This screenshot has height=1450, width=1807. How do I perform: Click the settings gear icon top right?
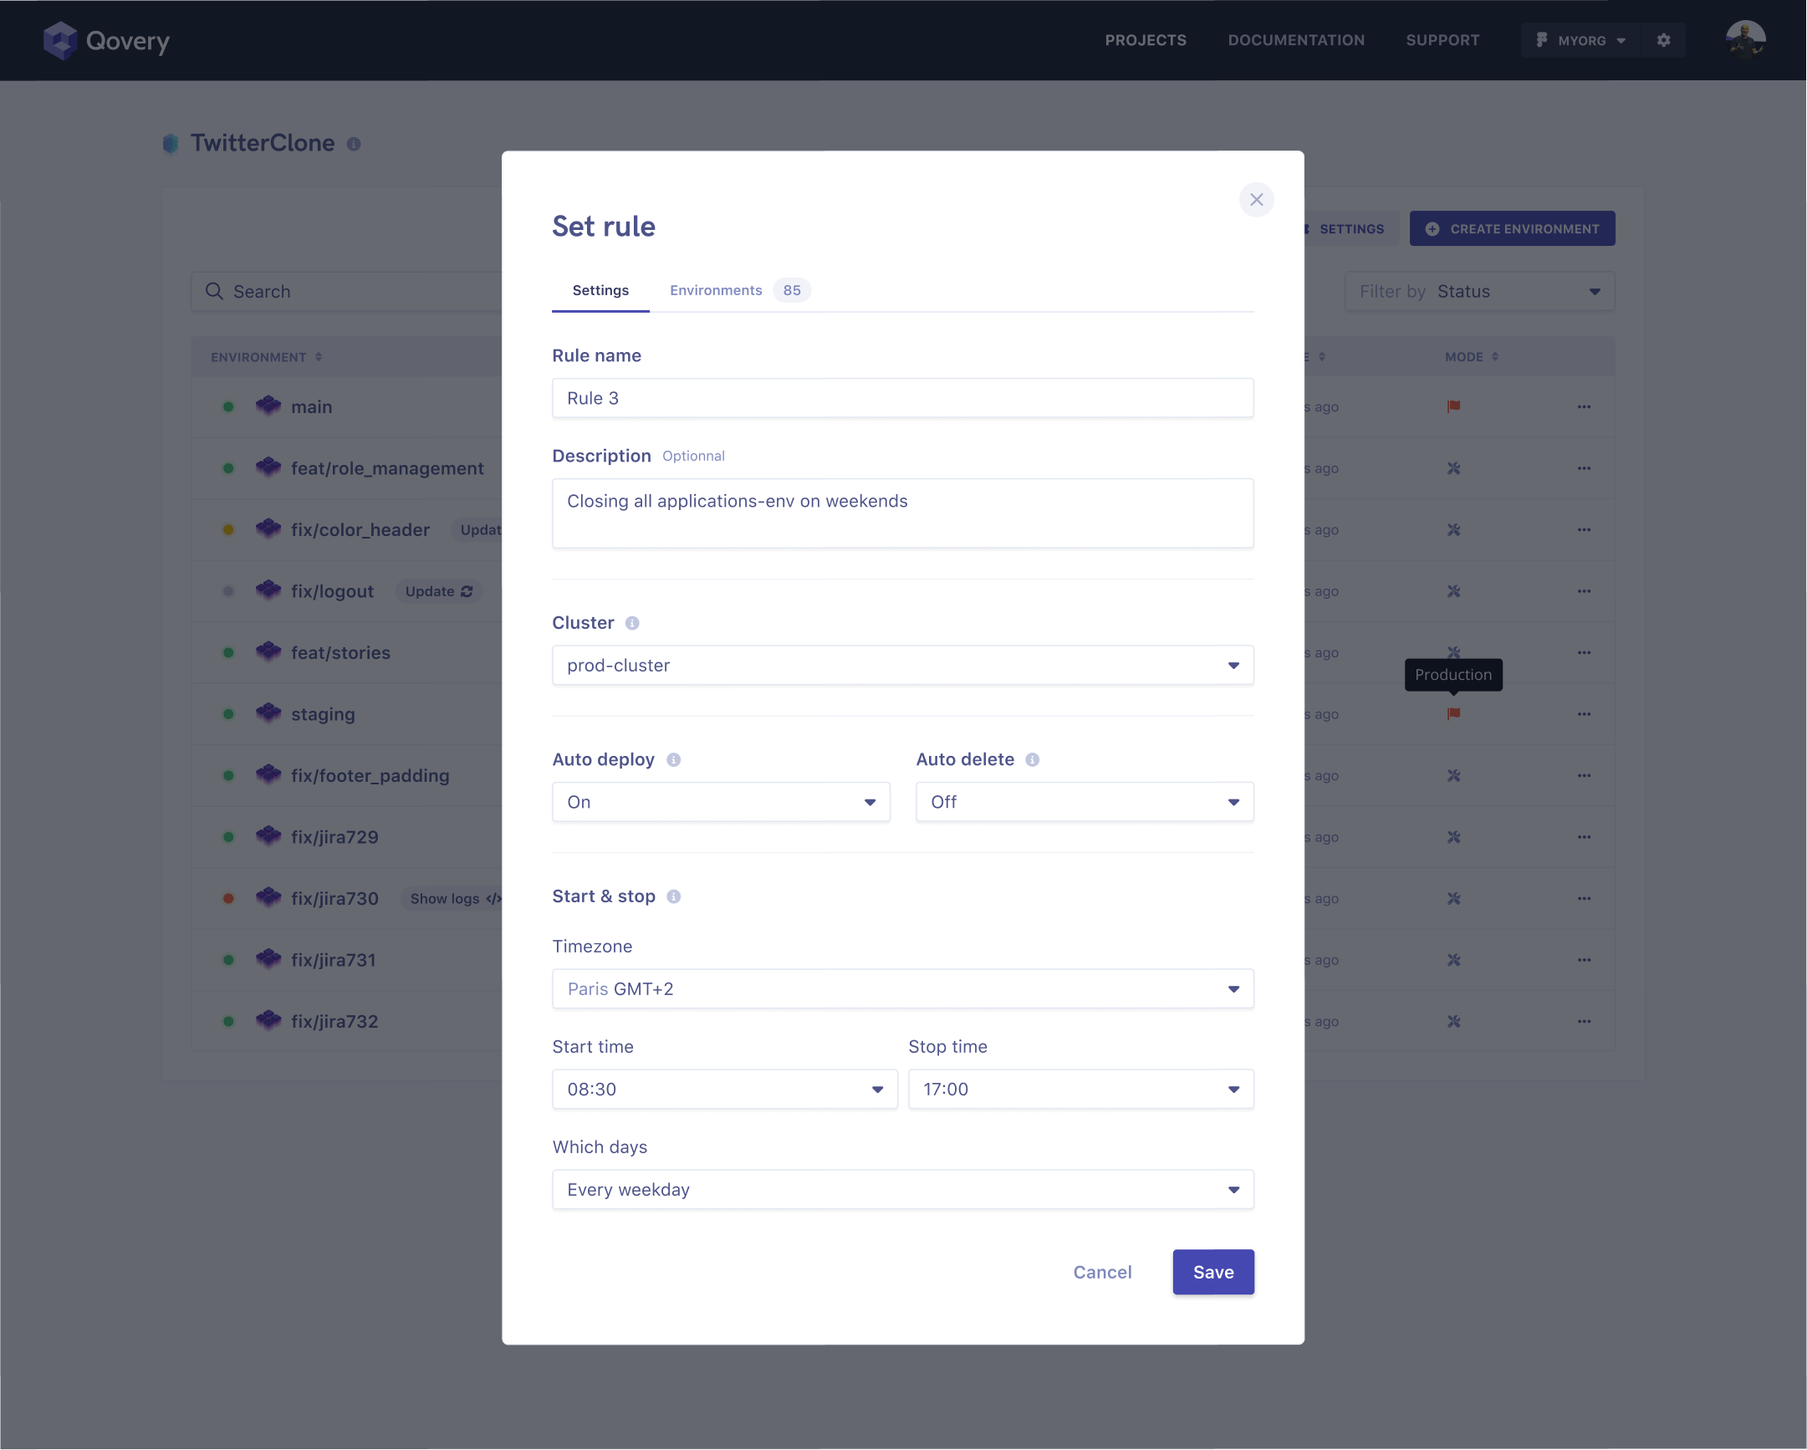coord(1662,40)
